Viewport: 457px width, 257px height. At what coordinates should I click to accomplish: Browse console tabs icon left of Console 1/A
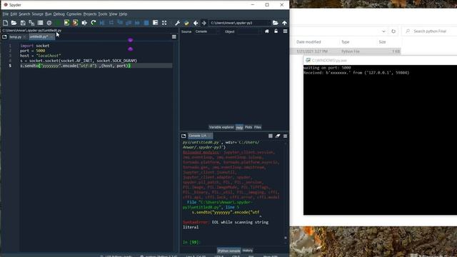point(184,136)
